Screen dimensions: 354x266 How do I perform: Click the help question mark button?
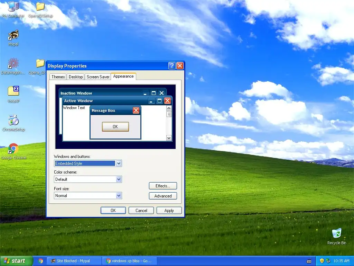click(171, 65)
